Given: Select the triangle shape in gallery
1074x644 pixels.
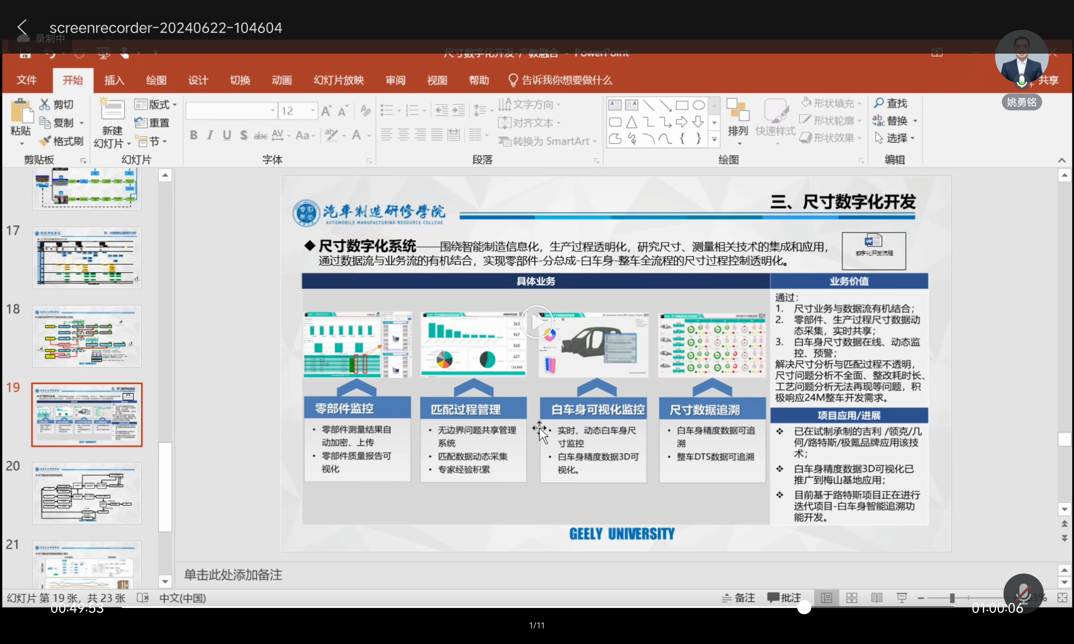Looking at the screenshot, I should click(x=632, y=122).
